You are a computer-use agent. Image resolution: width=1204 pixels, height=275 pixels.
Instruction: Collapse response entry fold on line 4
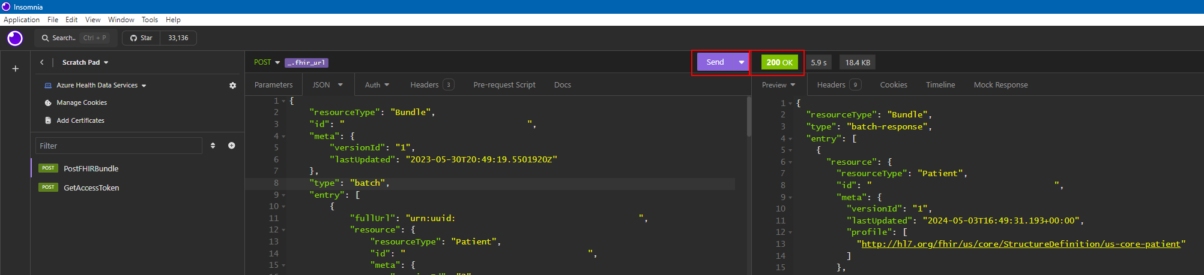click(790, 138)
